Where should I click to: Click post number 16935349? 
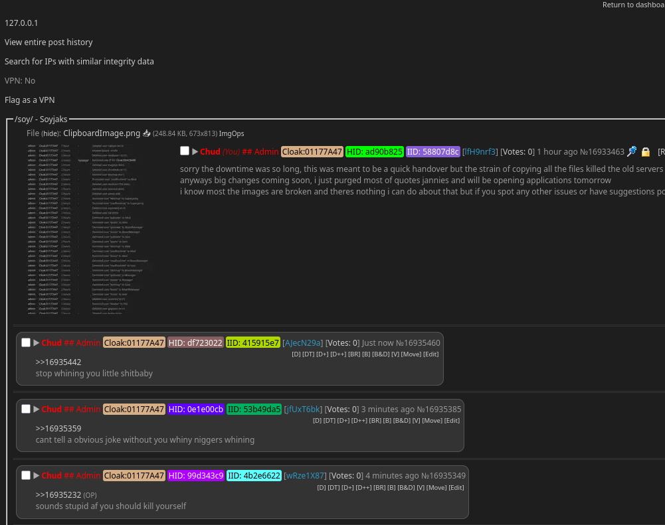pyautogui.click(x=448, y=476)
